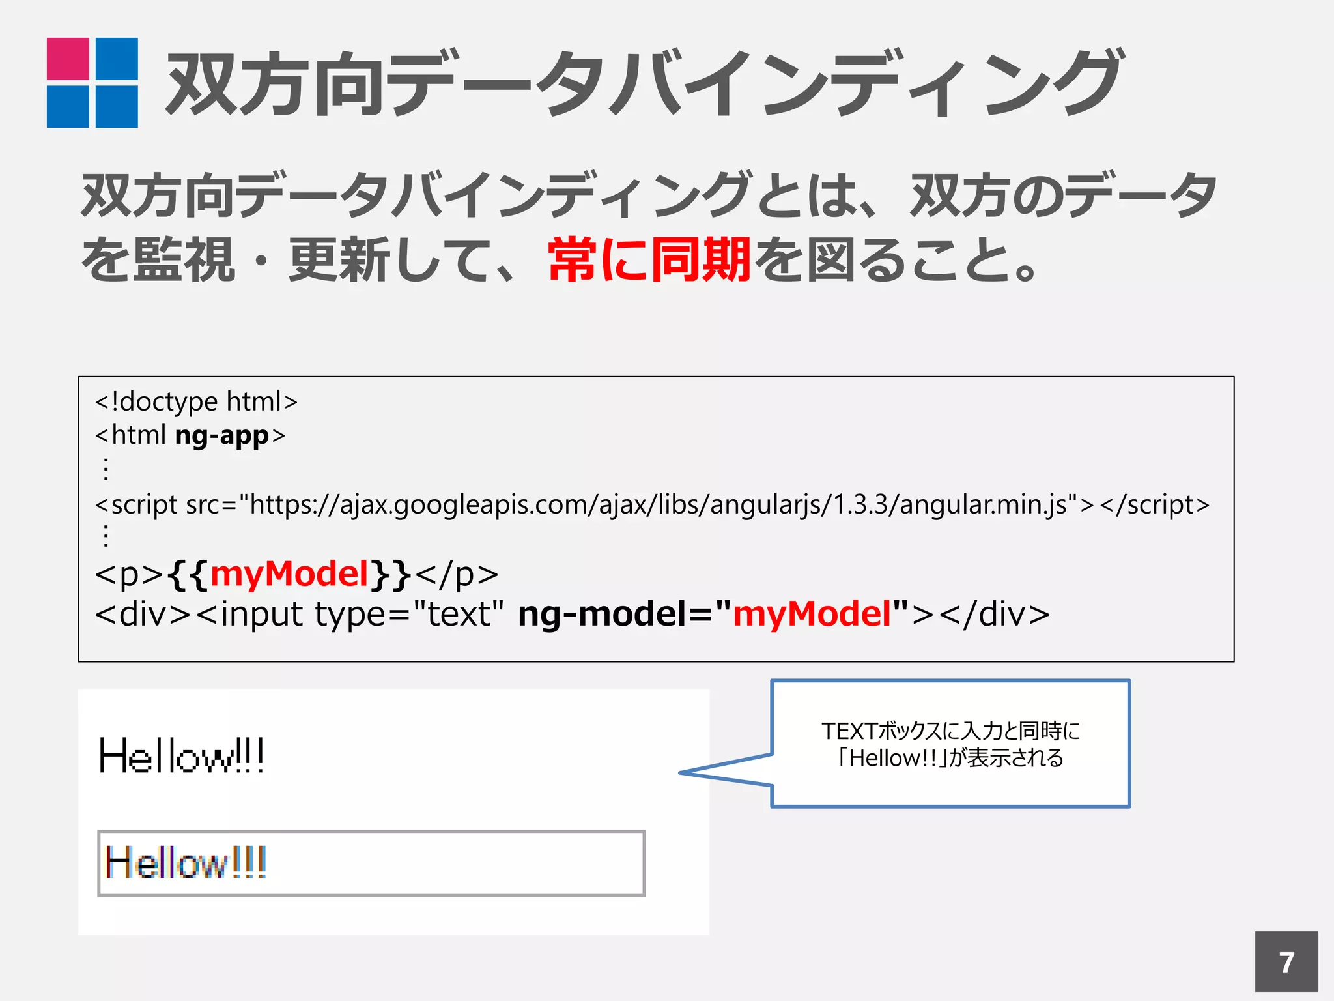Click the page number 7 box

point(1286,962)
